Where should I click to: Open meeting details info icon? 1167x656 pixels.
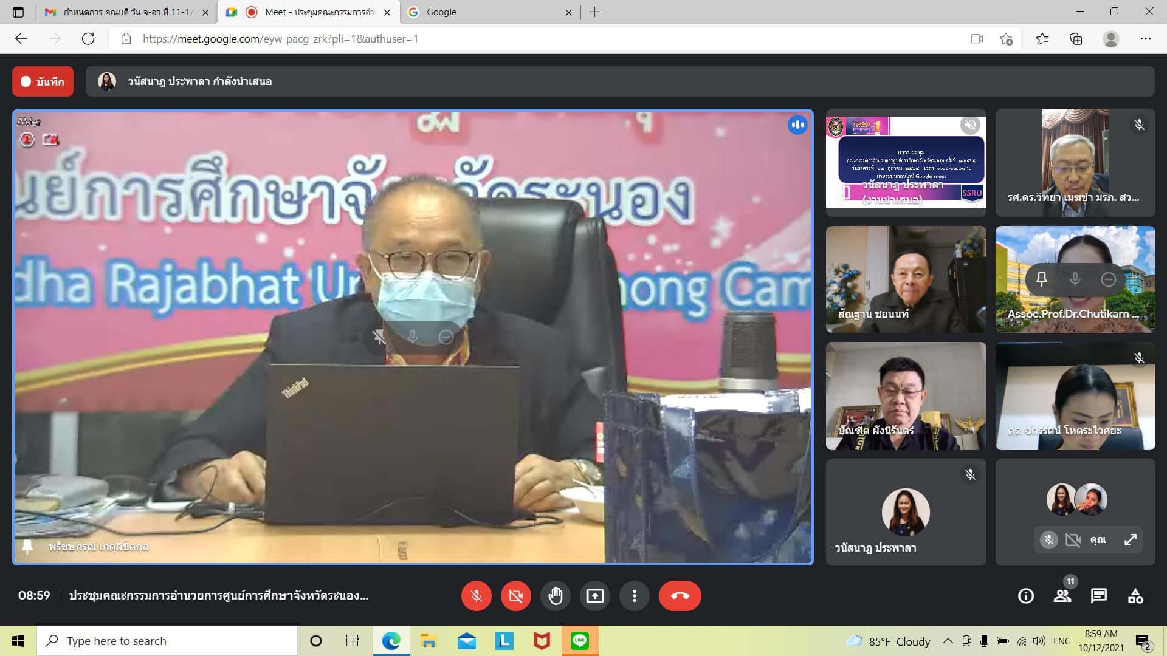click(1025, 596)
